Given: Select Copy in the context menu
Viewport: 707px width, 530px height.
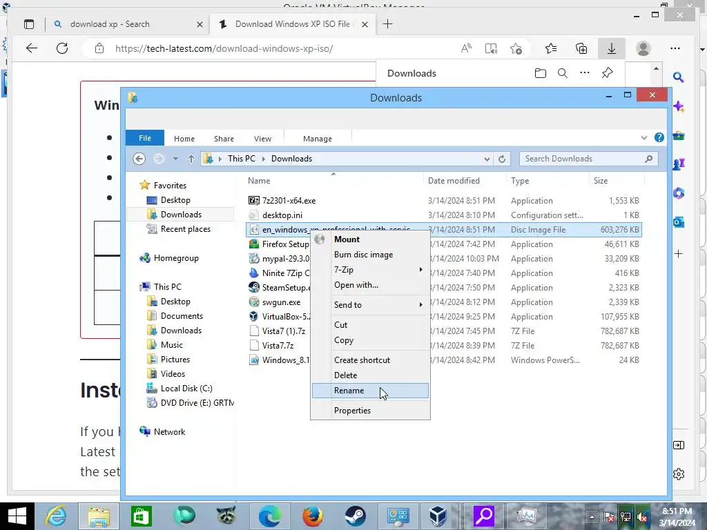Looking at the screenshot, I should [370, 340].
